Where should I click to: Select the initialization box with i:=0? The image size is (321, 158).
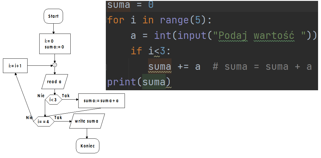point(55,44)
